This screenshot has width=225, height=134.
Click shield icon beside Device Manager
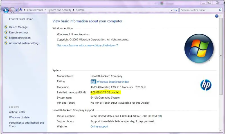point(6,27)
